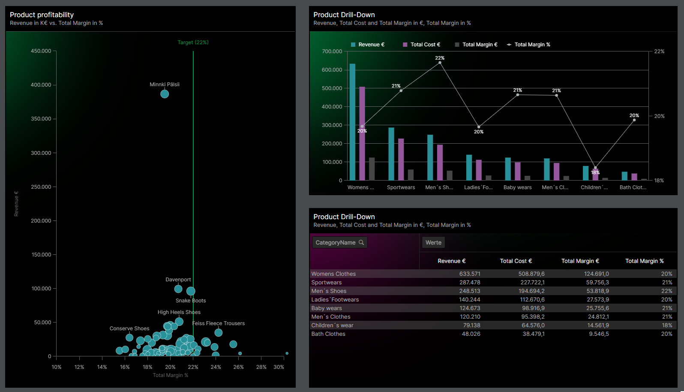Click Total Margin % column header

tap(644, 261)
